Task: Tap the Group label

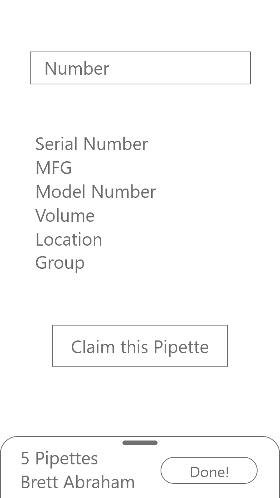Action: pos(60,263)
